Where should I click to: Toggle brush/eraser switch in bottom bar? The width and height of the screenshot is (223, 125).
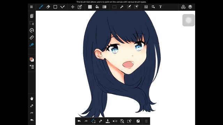coord(93,121)
